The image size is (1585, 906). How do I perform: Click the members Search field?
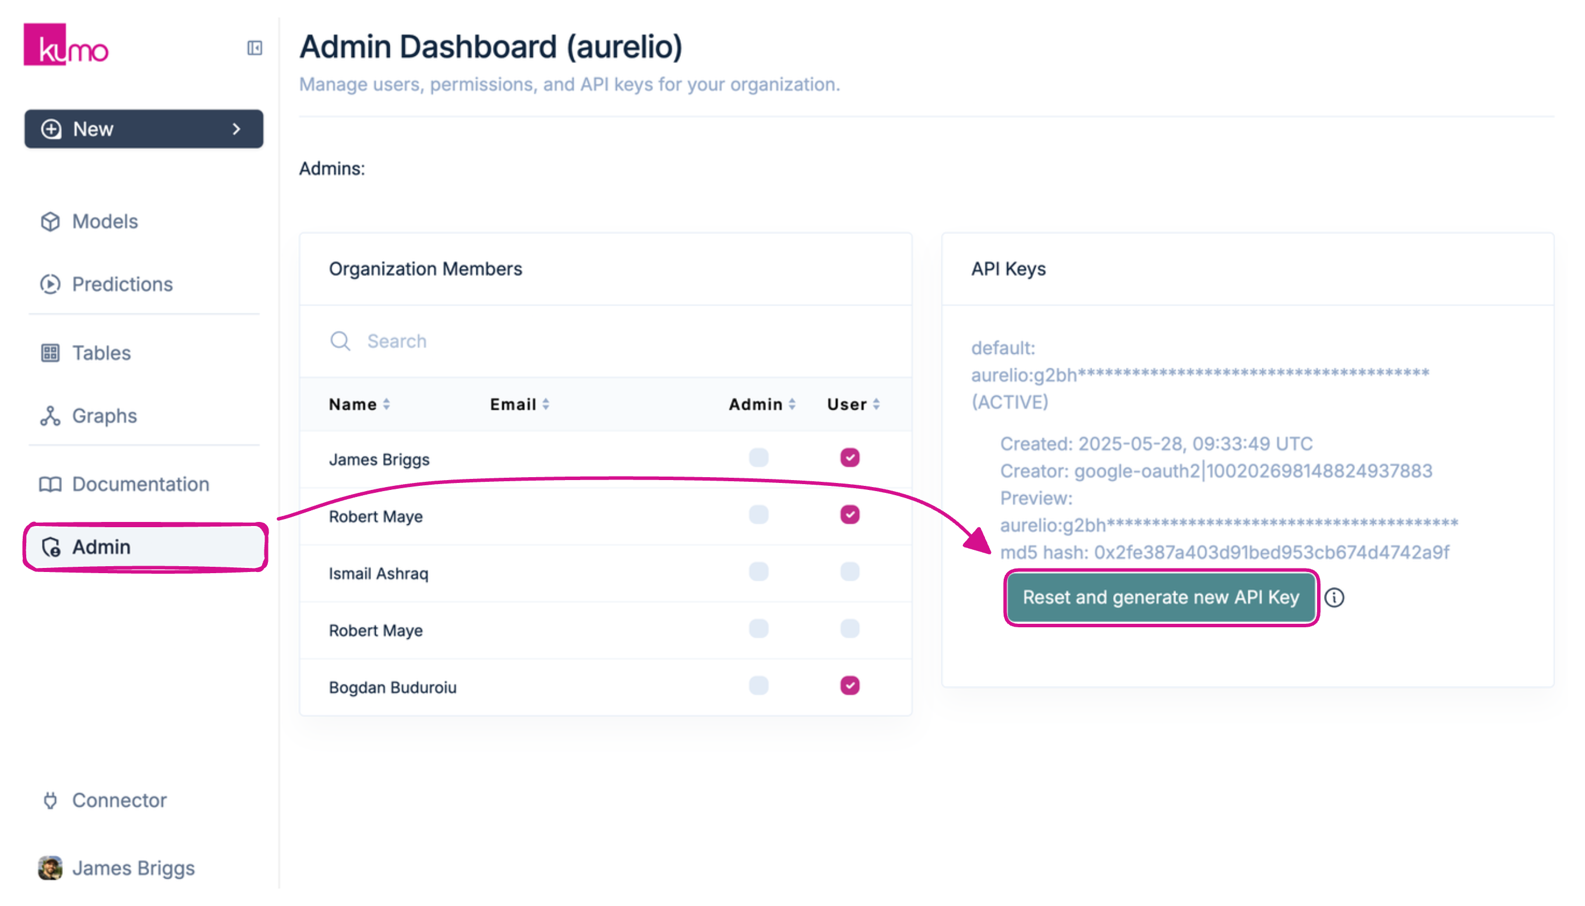[x=606, y=341]
